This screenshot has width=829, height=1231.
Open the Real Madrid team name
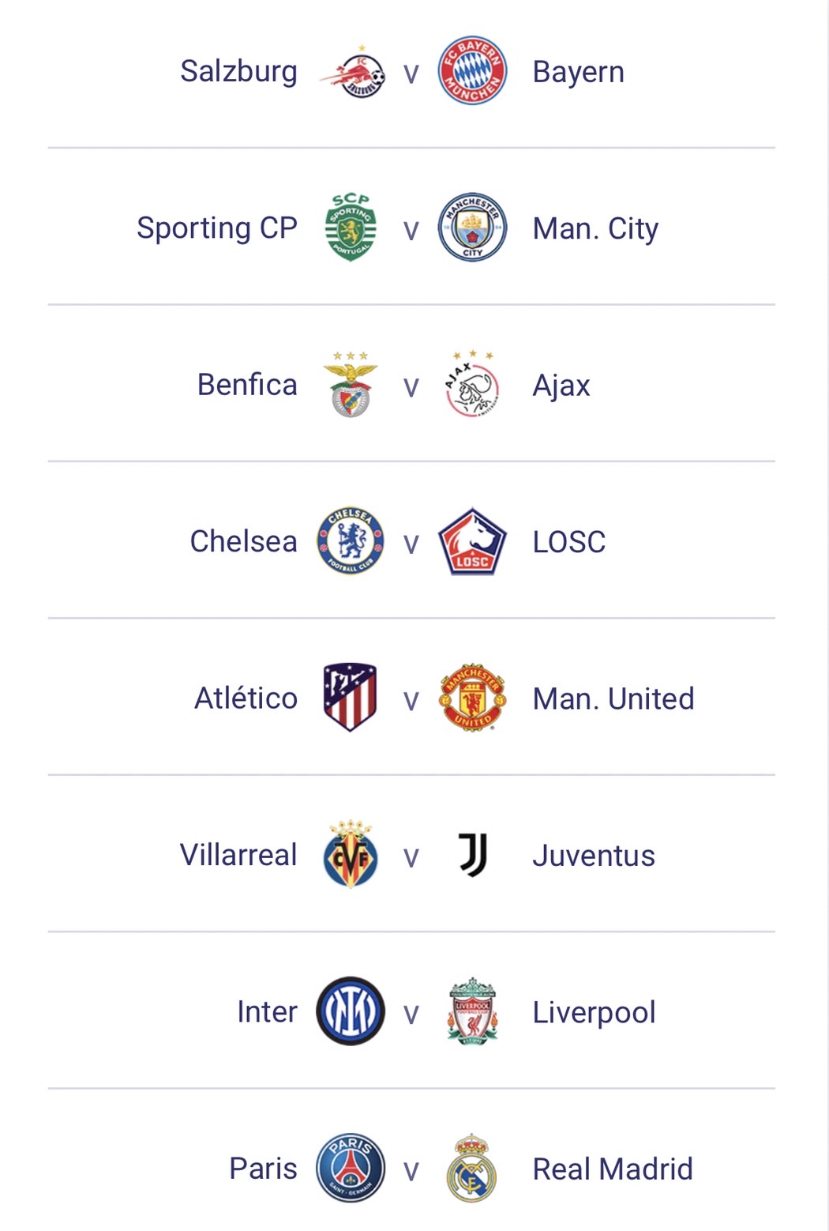(613, 1169)
